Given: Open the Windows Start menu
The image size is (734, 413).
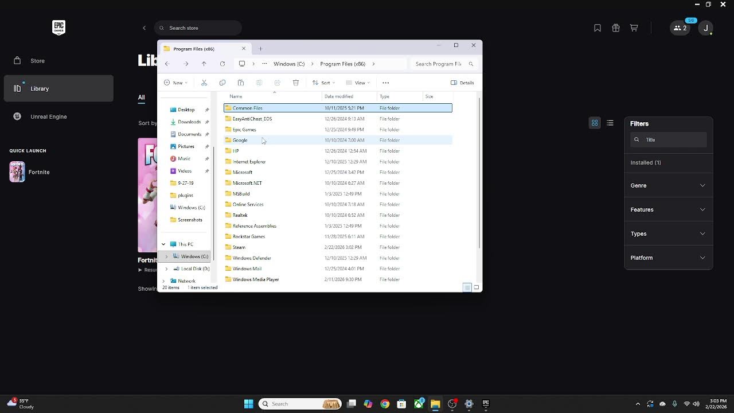Looking at the screenshot, I should 249,404.
